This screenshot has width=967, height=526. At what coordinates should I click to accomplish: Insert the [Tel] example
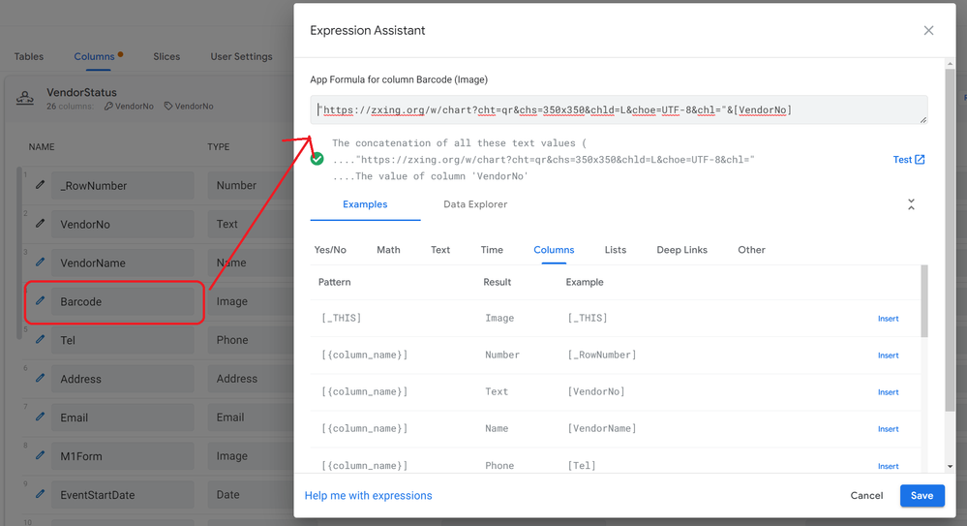888,466
